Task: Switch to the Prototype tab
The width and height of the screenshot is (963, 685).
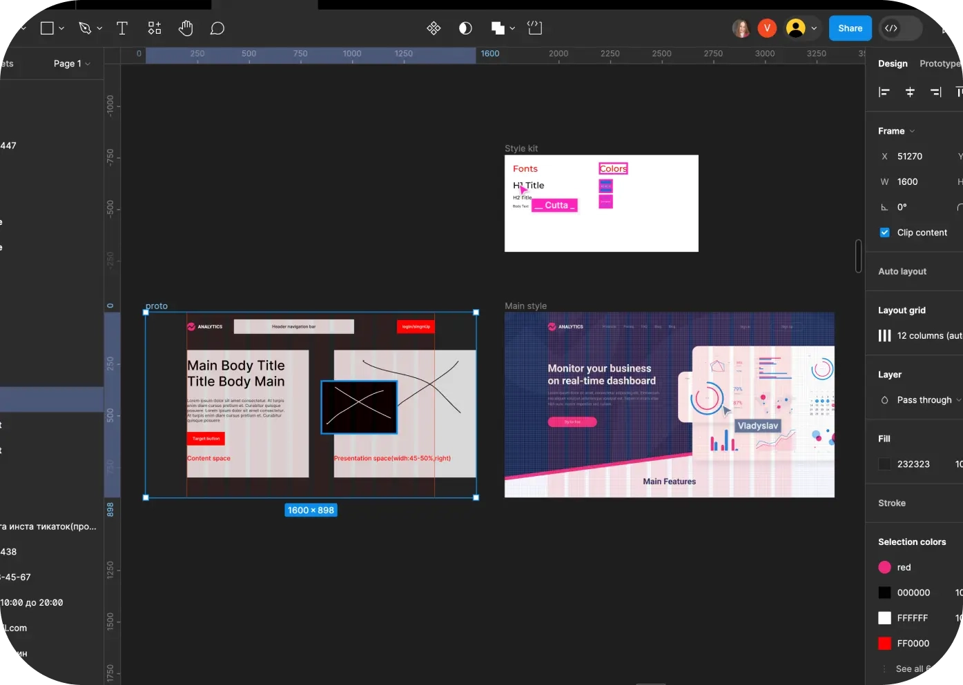Action: (940, 63)
